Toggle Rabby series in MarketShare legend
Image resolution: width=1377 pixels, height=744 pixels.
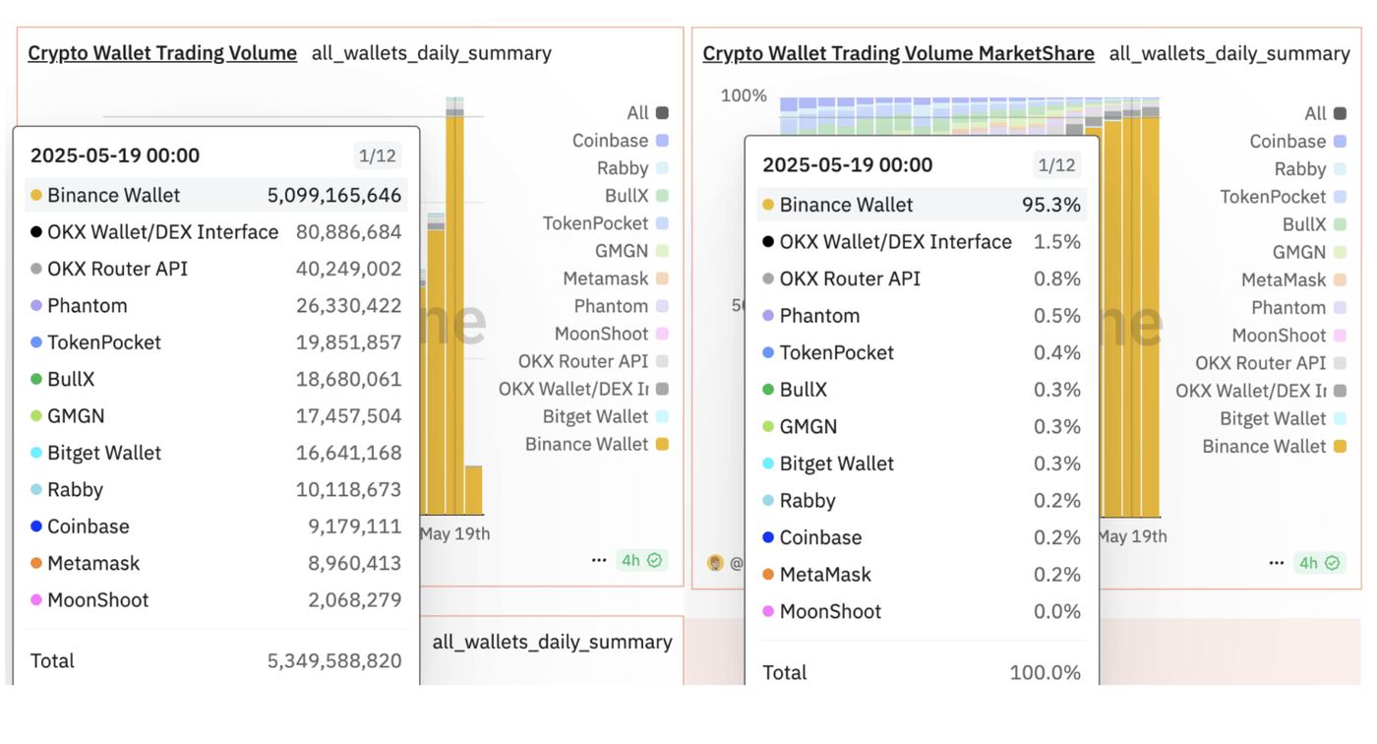coord(1310,169)
